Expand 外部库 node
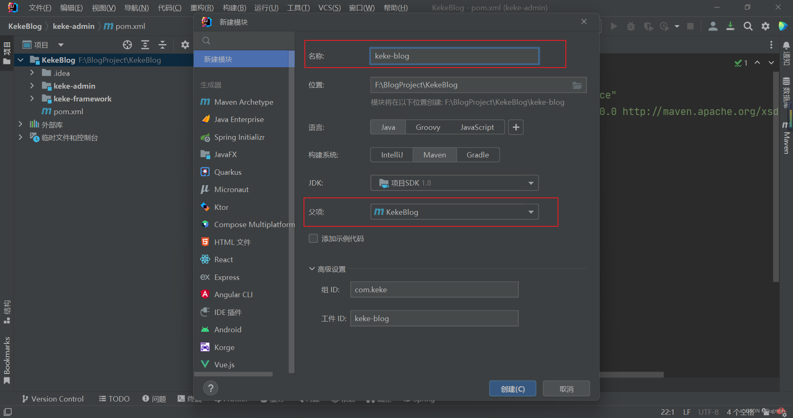Screen dimensions: 793x418 pos(20,124)
